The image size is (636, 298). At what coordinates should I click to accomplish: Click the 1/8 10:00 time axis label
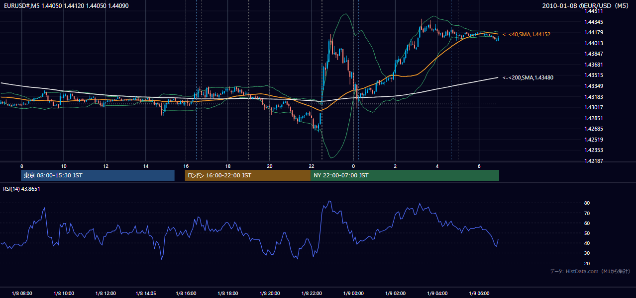64,293
